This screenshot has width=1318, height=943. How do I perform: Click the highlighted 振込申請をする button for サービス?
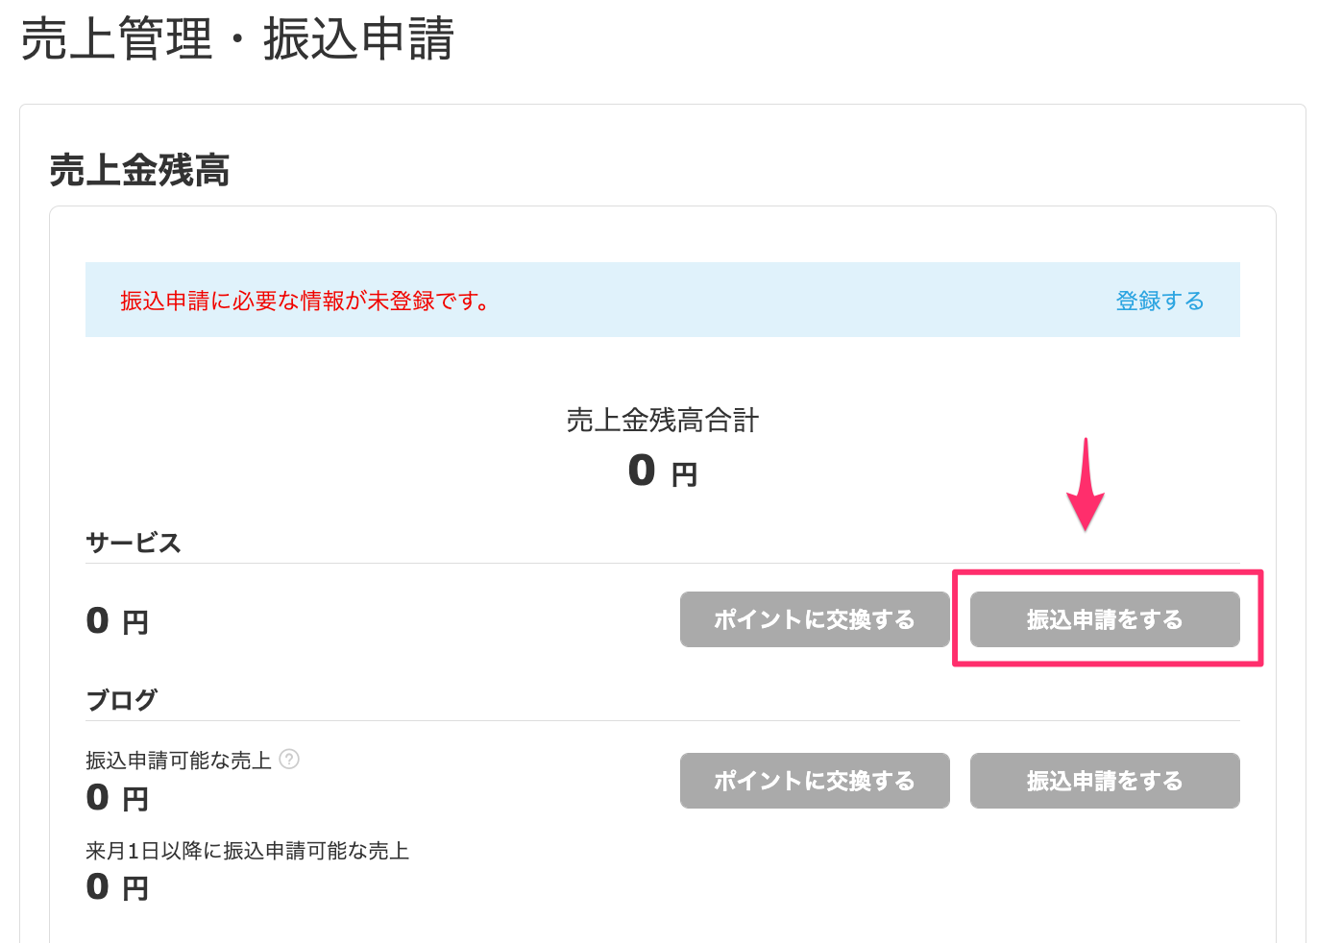coord(1105,619)
